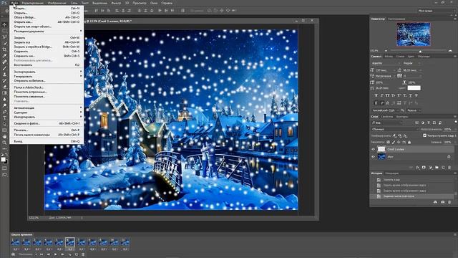458x258 pixels.
Task: Open the text language dropdown
Action: pyautogui.click(x=386, y=110)
